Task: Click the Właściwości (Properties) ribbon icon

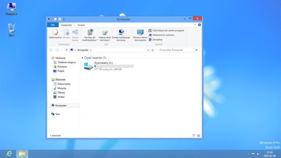Action: 55,33
